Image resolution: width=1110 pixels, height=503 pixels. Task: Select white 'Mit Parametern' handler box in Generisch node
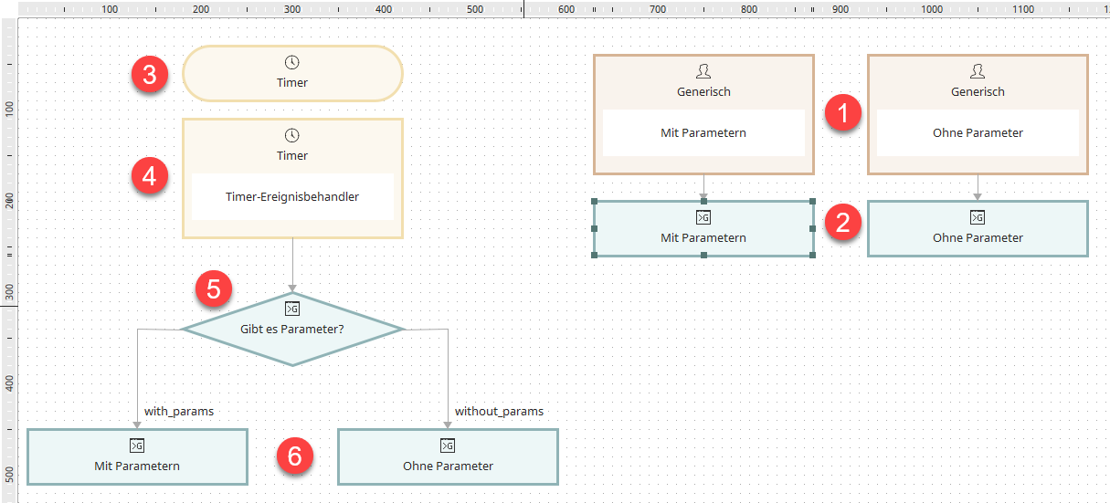click(x=703, y=132)
